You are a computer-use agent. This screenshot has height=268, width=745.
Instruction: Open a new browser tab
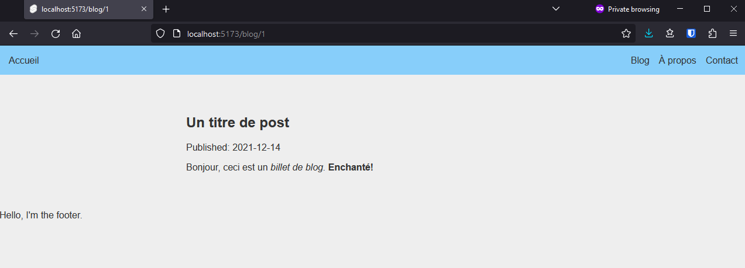tap(166, 9)
